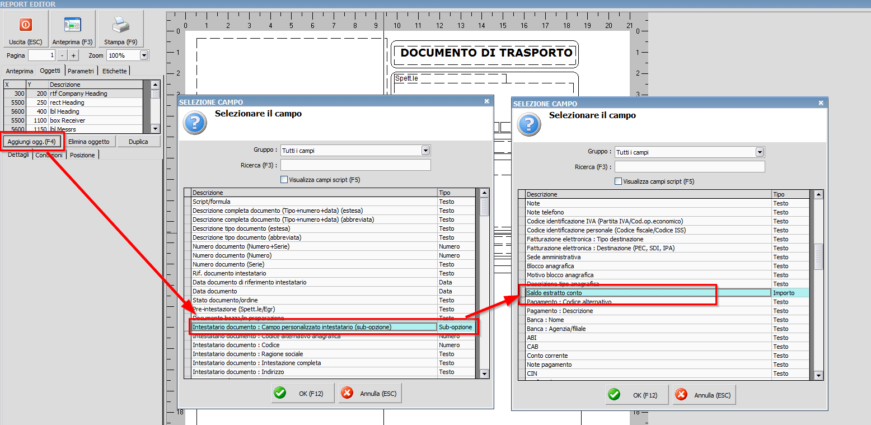The width and height of the screenshot is (871, 425).
Task: Click Stampa (F9) printer button
Action: coord(121,29)
